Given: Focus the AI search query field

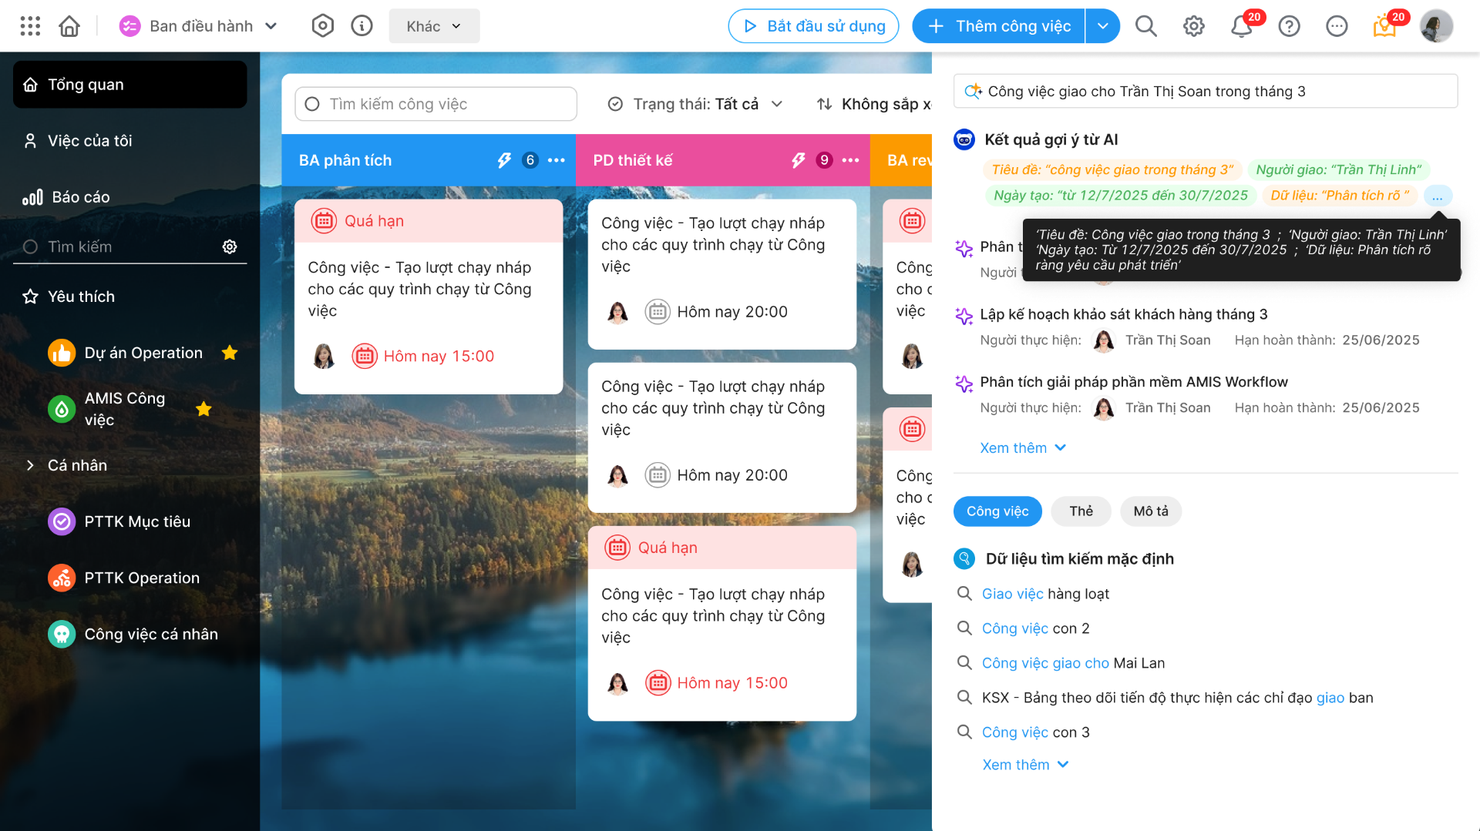Looking at the screenshot, I should pos(1206,92).
